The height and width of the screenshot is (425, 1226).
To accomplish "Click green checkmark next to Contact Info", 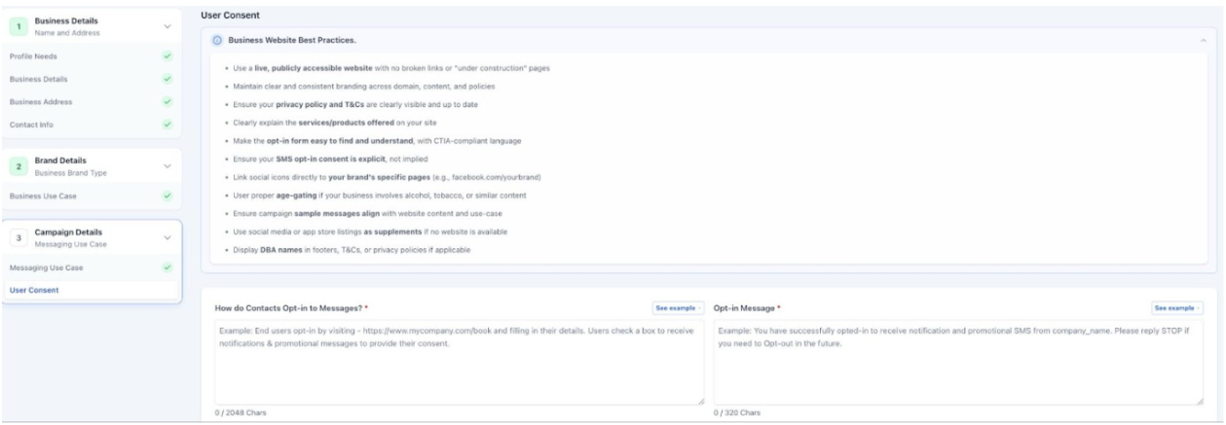I will tap(167, 124).
